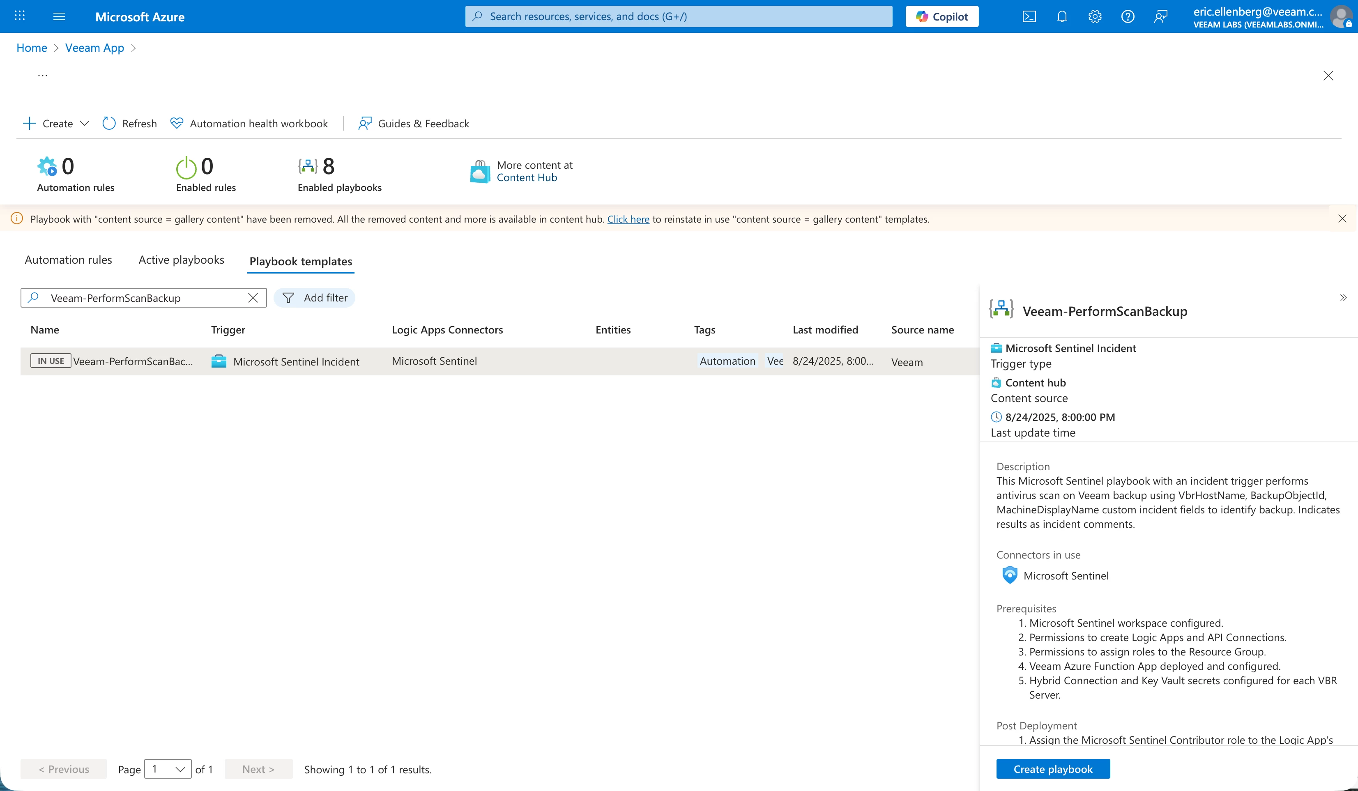
Task: Open the portal settings gear
Action: click(x=1094, y=17)
